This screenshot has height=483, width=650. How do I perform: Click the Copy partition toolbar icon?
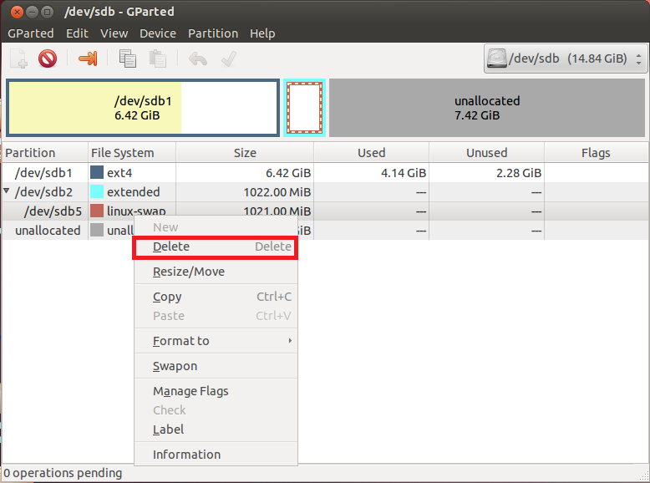tap(128, 58)
